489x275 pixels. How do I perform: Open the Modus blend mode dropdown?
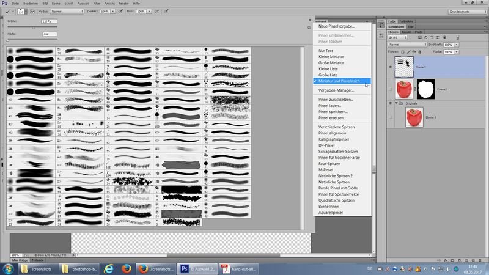pos(68,12)
